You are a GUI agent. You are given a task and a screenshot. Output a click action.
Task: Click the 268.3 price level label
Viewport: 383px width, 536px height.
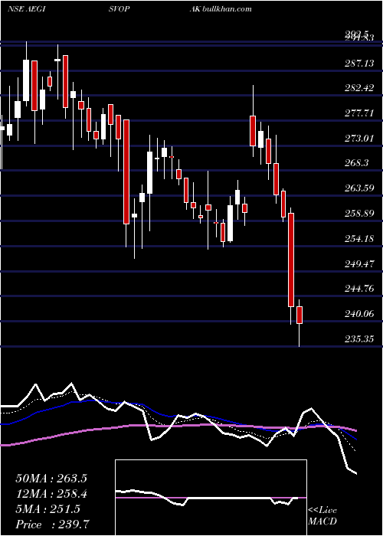click(x=357, y=163)
